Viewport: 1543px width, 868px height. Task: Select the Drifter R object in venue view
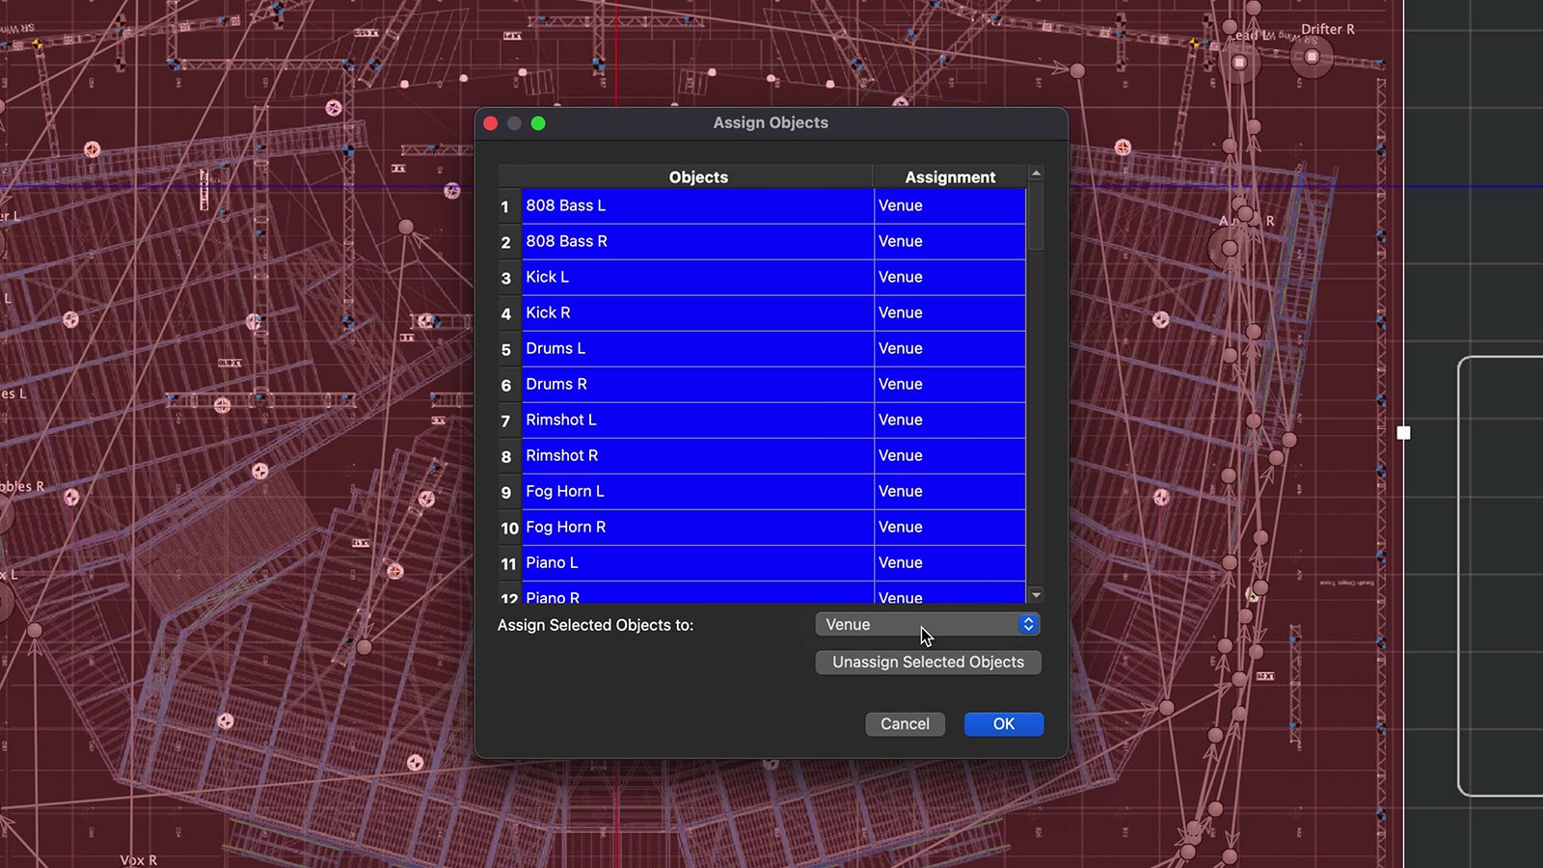(1312, 57)
